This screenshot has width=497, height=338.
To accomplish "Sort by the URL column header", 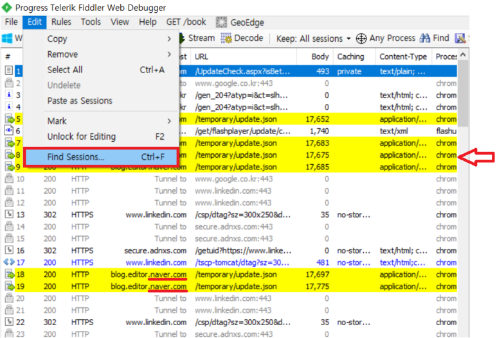I will coord(244,56).
